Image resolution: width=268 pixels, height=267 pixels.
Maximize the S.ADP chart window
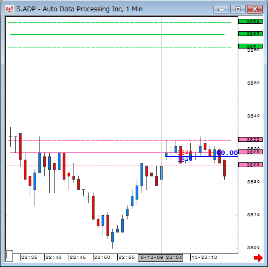pos(238,9)
